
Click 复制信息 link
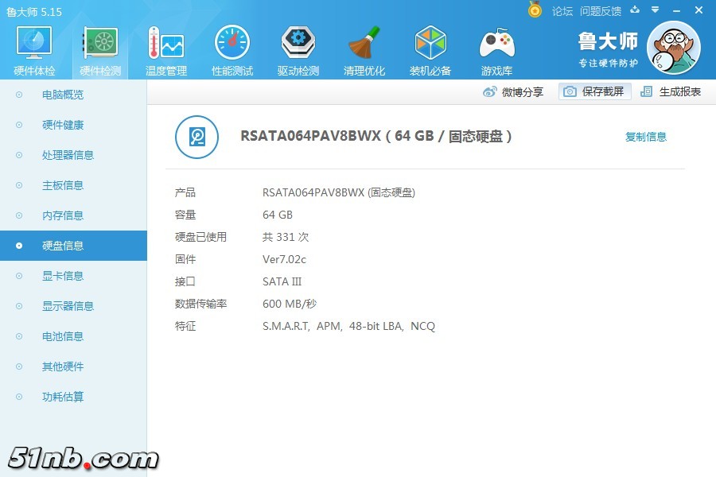(x=645, y=137)
